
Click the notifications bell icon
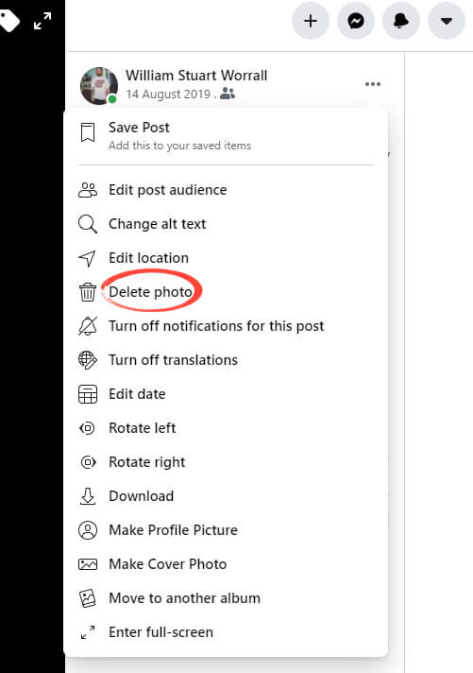pos(401,21)
